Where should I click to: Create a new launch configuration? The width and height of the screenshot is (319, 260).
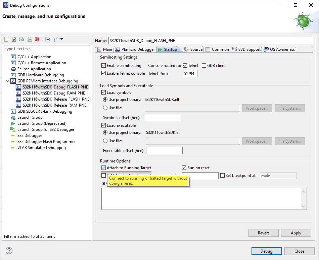[x=6, y=39]
